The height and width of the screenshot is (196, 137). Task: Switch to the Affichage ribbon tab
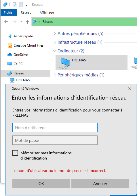(47, 12)
